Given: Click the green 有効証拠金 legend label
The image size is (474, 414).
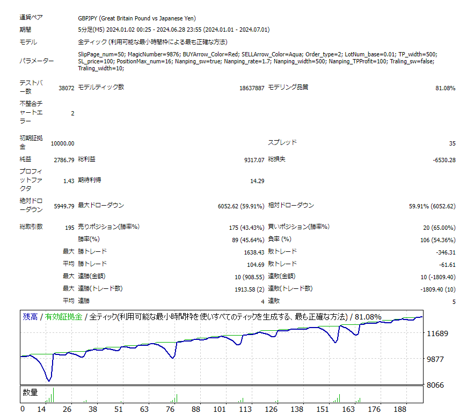Looking at the screenshot, I should tap(63, 317).
